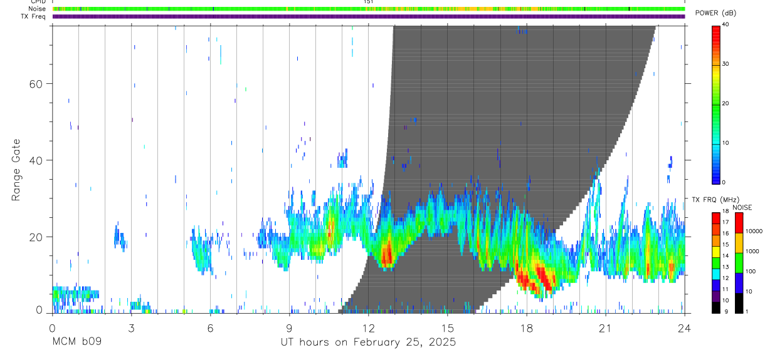Click the MCM b09 radar beam label
Viewport: 770px width, 355px height.
click(76, 342)
